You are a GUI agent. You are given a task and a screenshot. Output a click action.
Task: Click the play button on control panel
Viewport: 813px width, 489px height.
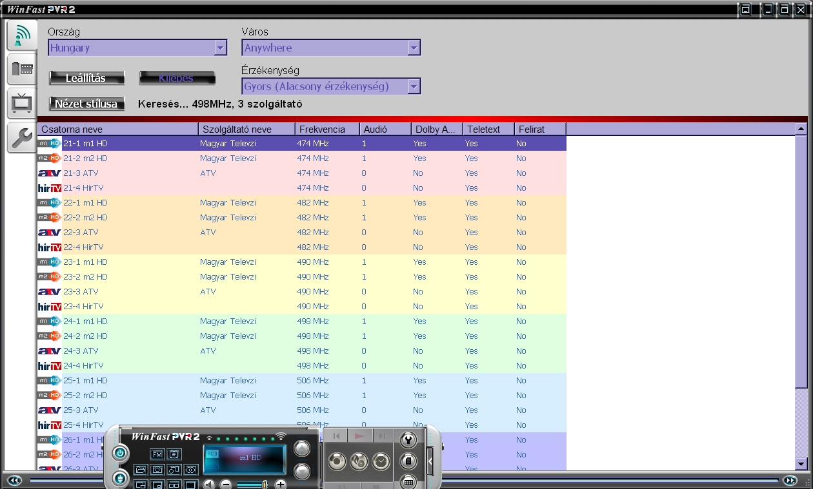pos(359,436)
